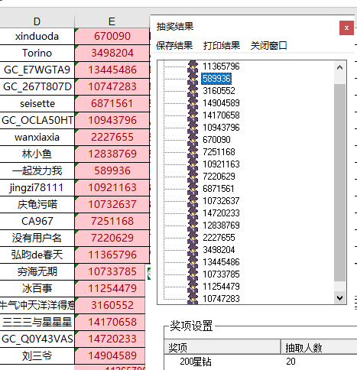Select winner 14904589 in the result tree
Viewport: 357px width, 370px height.
point(221,103)
